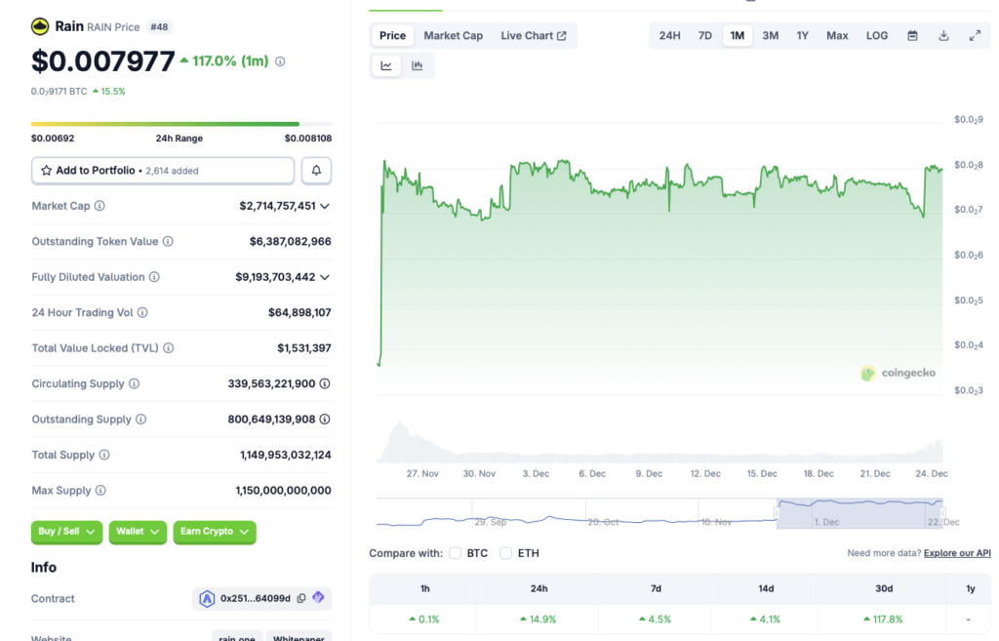Open the Explore our API link
The height and width of the screenshot is (641, 999).
(x=956, y=552)
